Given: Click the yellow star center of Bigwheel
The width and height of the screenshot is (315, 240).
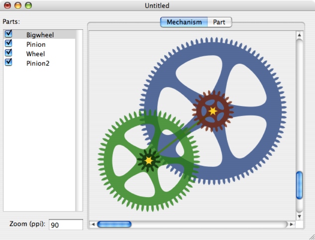Looking at the screenshot, I should [x=213, y=111].
